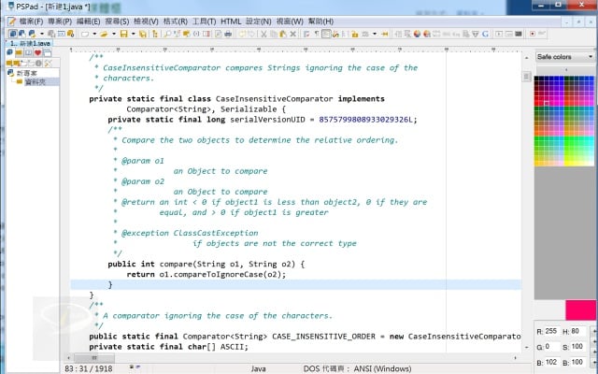Image resolution: width=598 pixels, height=374 pixels.
Task: Open the HTML menu
Action: (230, 21)
